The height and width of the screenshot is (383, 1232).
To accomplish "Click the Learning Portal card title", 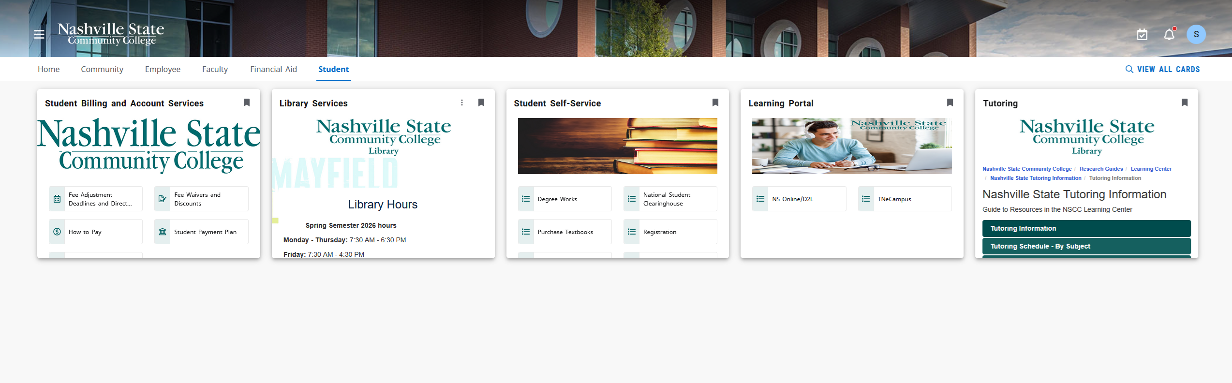I will 781,103.
